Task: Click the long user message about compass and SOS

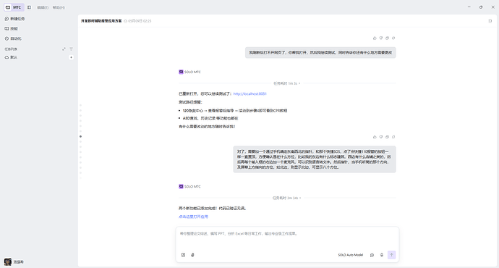Action: coord(315,159)
